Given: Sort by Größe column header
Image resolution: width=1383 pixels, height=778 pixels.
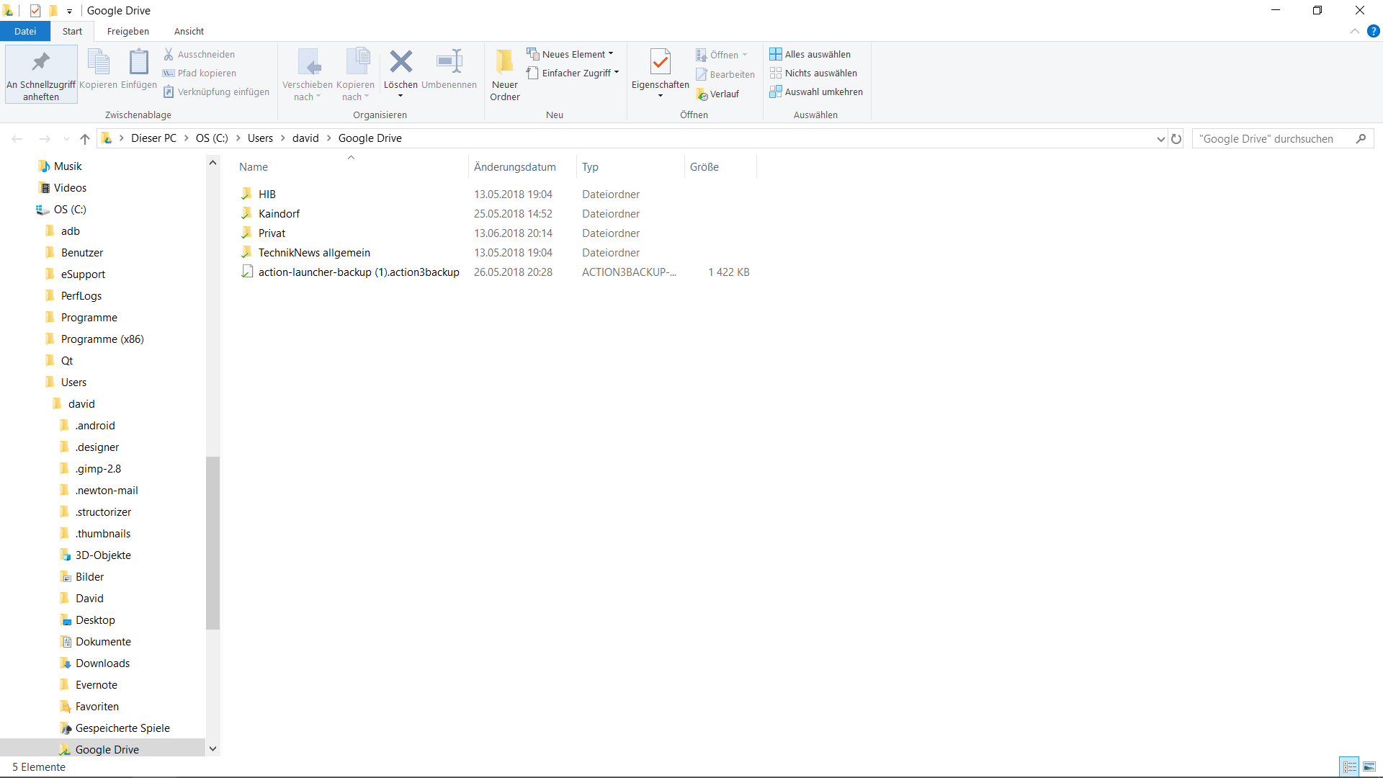Looking at the screenshot, I should point(720,166).
